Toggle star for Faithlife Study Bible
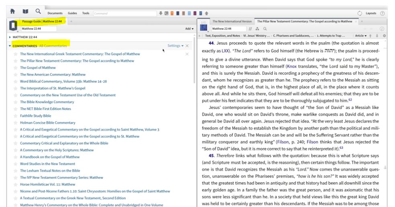 coord(16,116)
